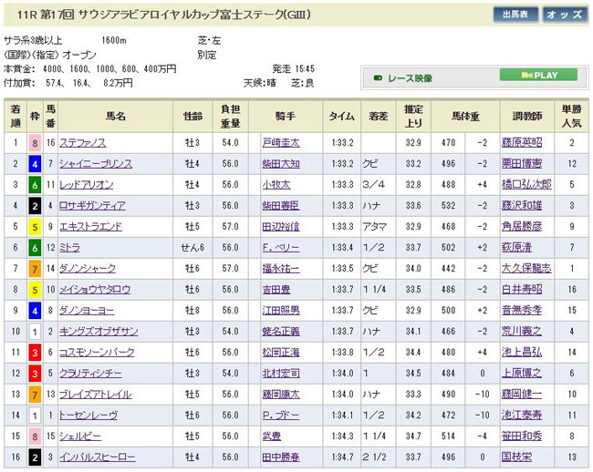Click the orange frame 7 badge for ダノンシャーク
The image size is (593, 472).
pyautogui.click(x=35, y=269)
